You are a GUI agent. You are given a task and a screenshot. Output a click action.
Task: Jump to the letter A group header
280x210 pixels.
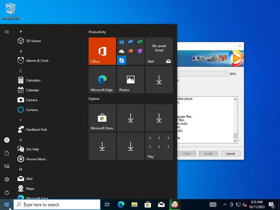click(21, 51)
